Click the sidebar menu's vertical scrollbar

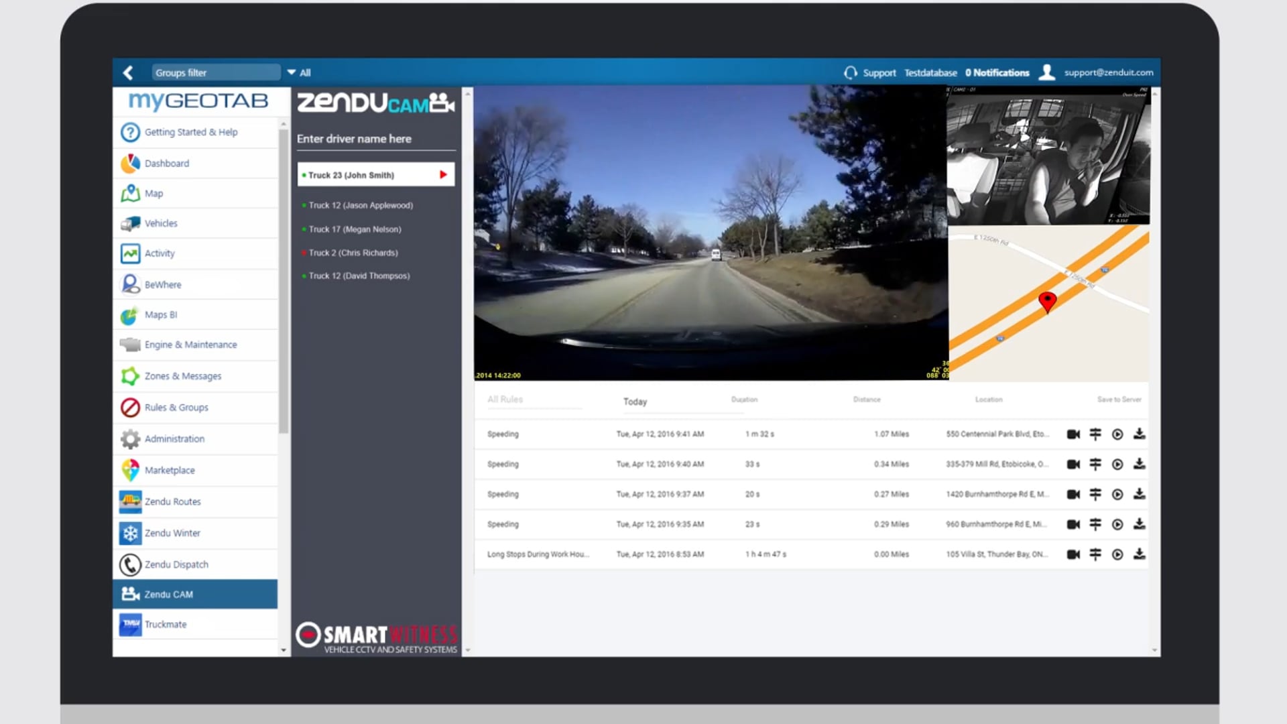(284, 282)
